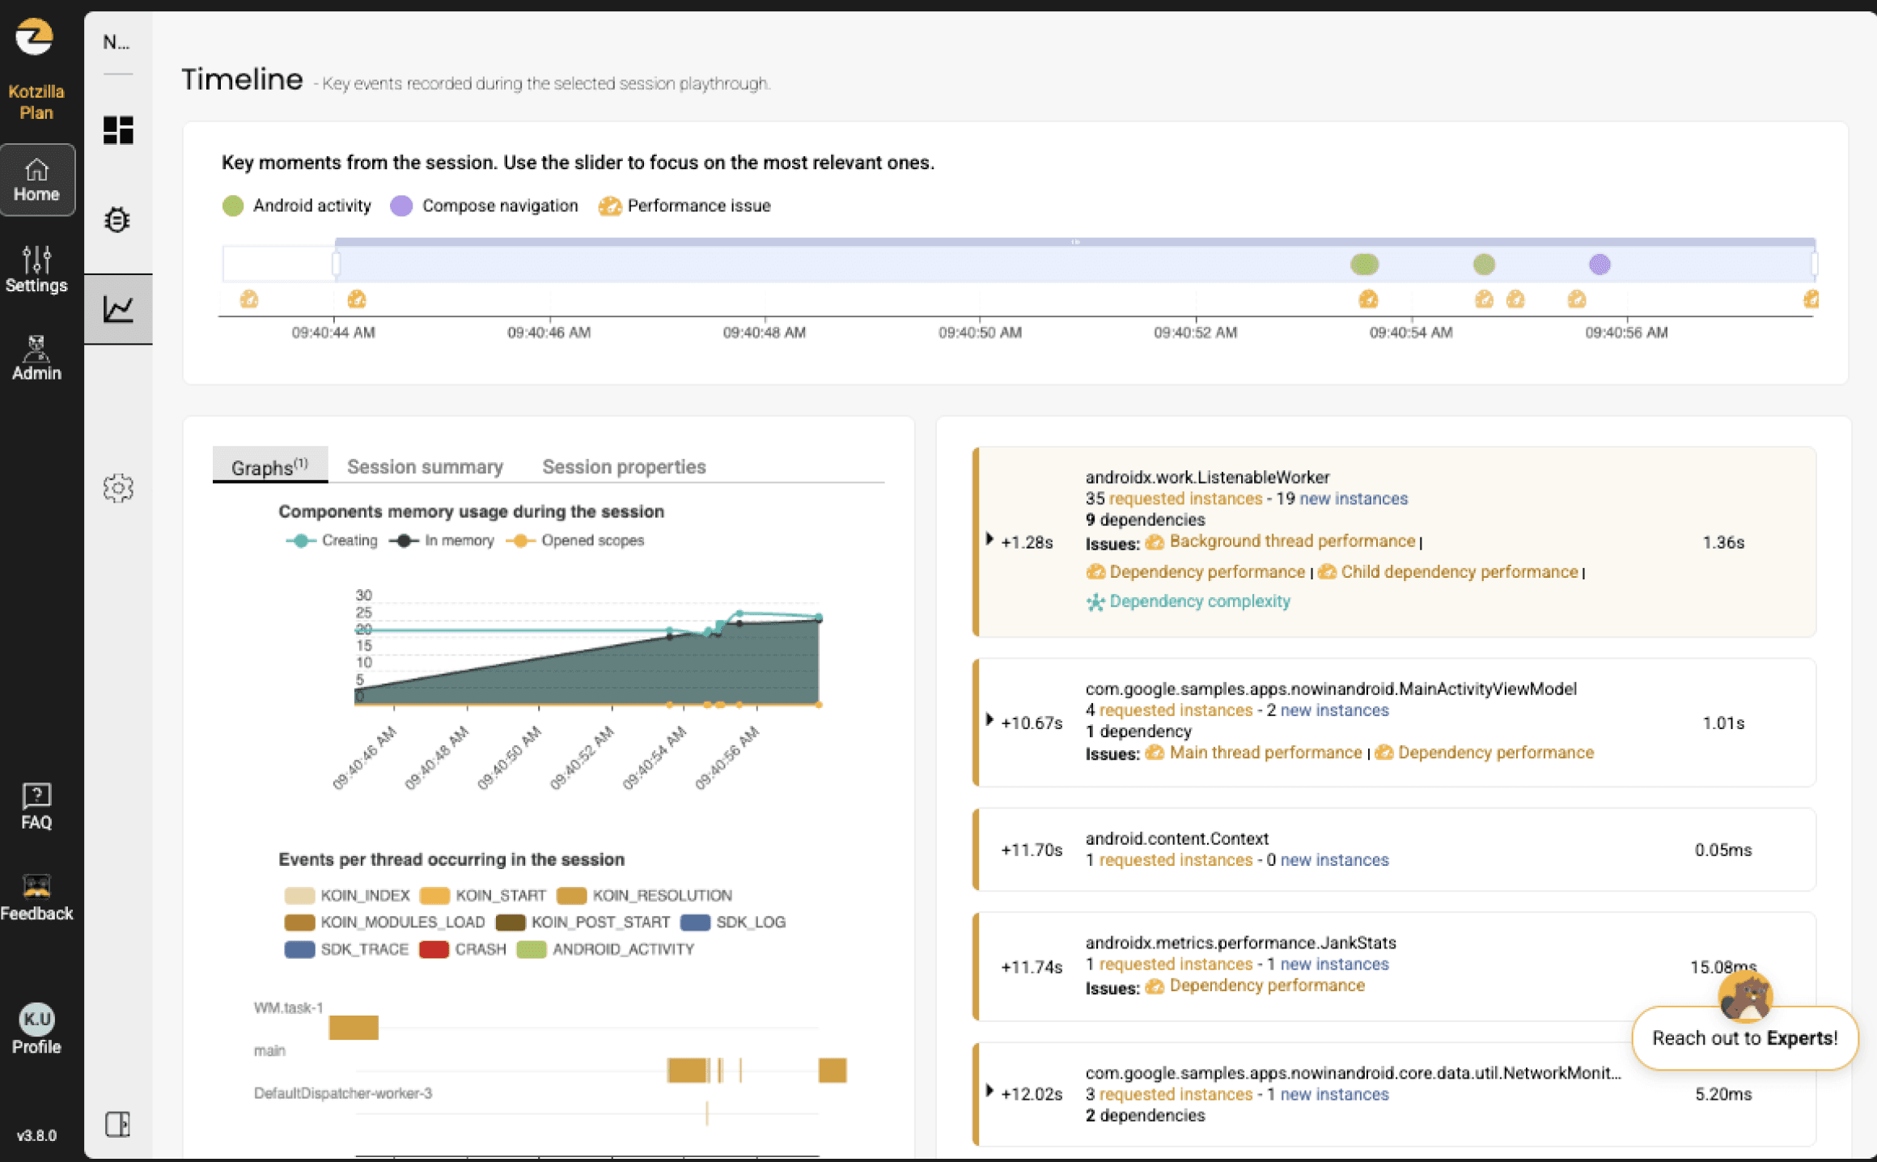The height and width of the screenshot is (1162, 1877).
Task: Open the Feedback sidebar item
Action: [x=36, y=897]
